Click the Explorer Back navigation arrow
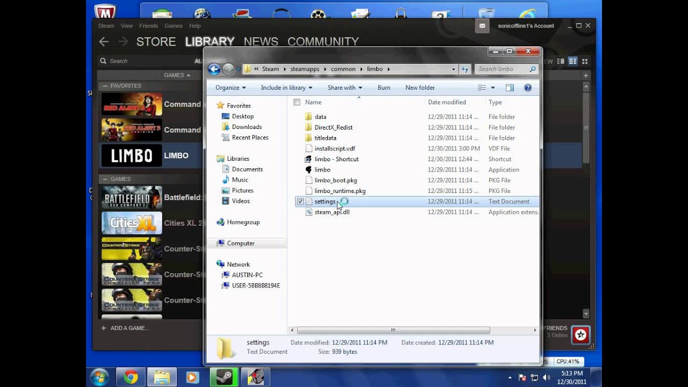Image resolution: width=688 pixels, height=387 pixels. [x=214, y=69]
